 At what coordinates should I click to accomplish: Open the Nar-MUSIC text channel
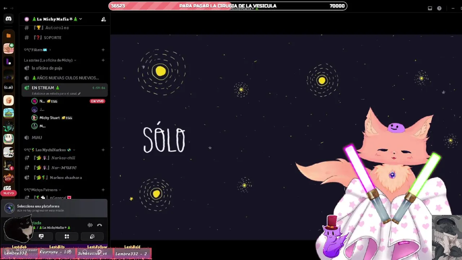coord(65,168)
